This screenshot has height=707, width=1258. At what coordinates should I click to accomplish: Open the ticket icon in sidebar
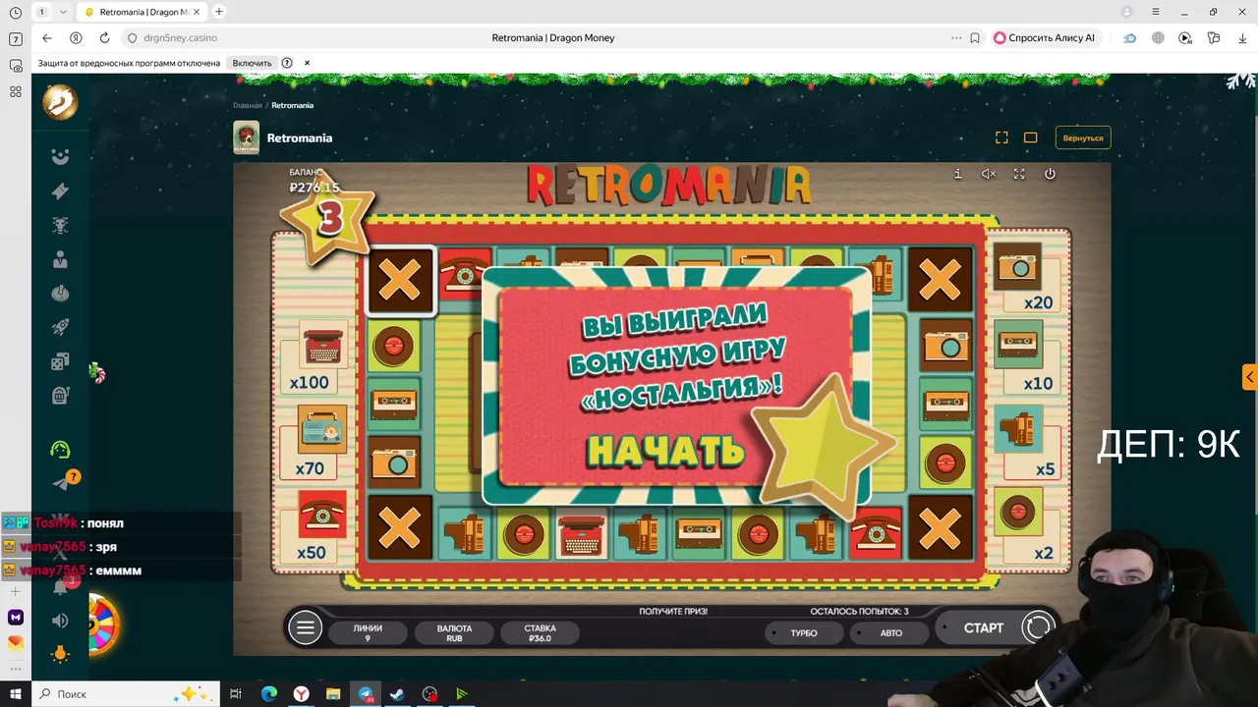coord(60,191)
